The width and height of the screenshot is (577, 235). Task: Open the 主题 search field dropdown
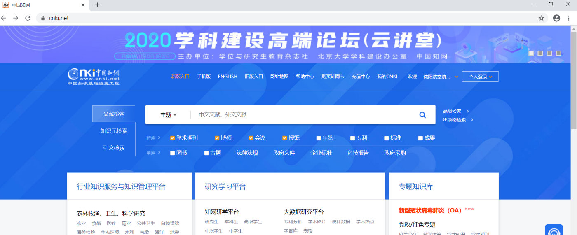(168, 115)
